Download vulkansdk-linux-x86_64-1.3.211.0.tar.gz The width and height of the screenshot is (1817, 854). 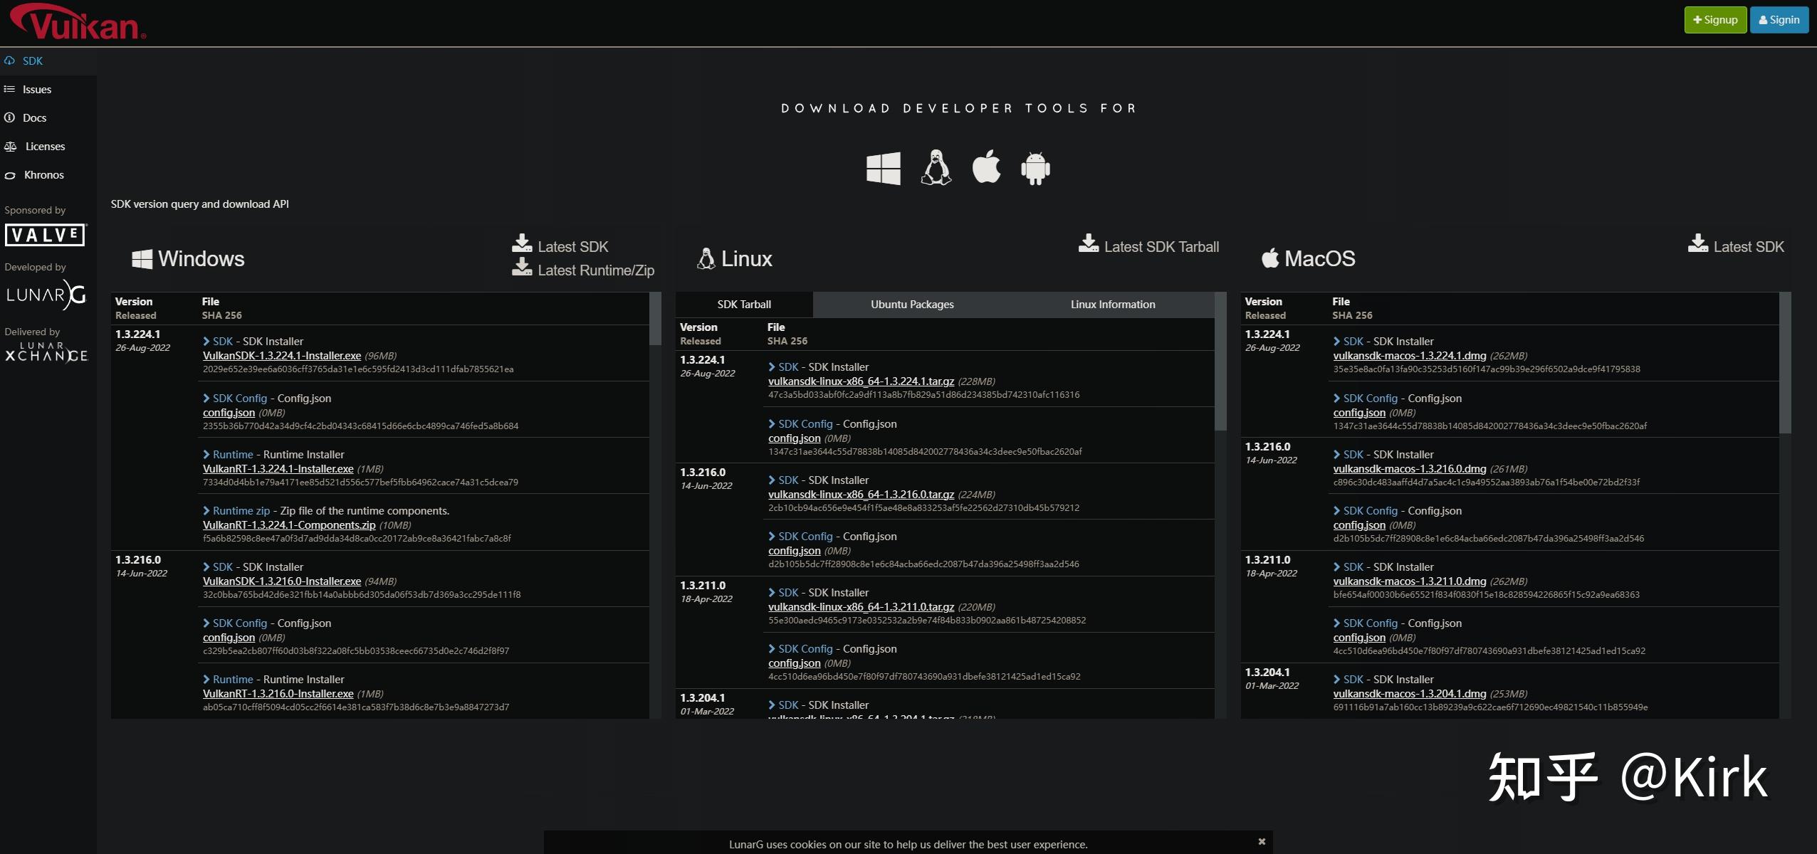[x=861, y=607]
